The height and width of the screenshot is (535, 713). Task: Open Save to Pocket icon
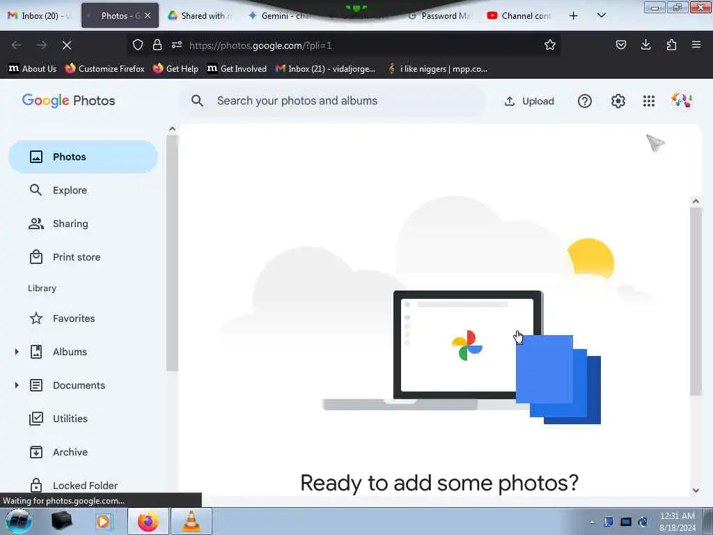[620, 45]
